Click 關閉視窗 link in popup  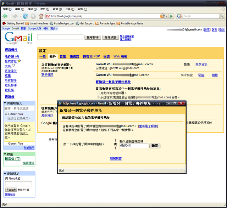coord(116,158)
